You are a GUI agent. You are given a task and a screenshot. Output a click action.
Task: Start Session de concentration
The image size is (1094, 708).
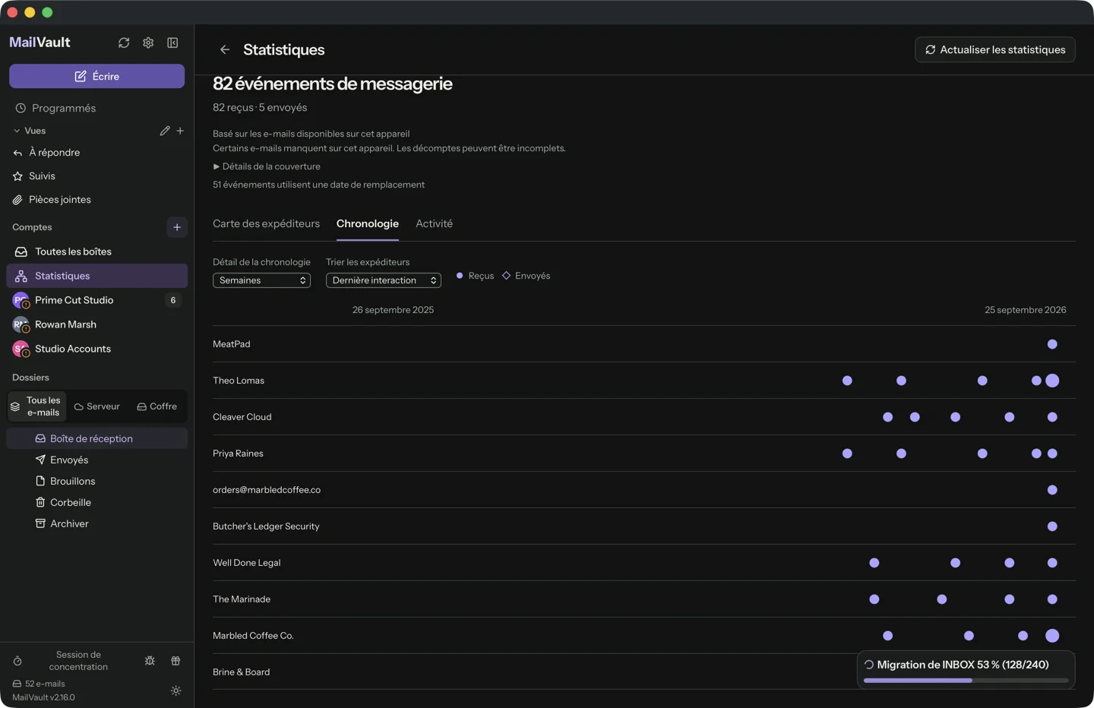coord(78,661)
